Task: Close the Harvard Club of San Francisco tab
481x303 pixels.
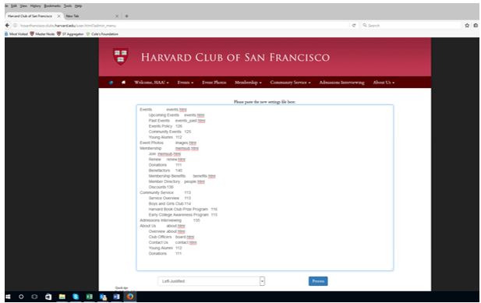Action: click(59, 16)
